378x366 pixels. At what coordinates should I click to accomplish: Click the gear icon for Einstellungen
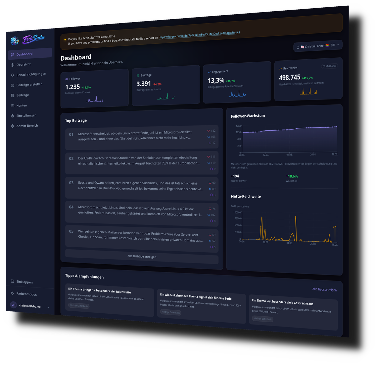tap(12, 116)
